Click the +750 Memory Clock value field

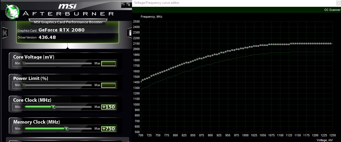[109, 129]
